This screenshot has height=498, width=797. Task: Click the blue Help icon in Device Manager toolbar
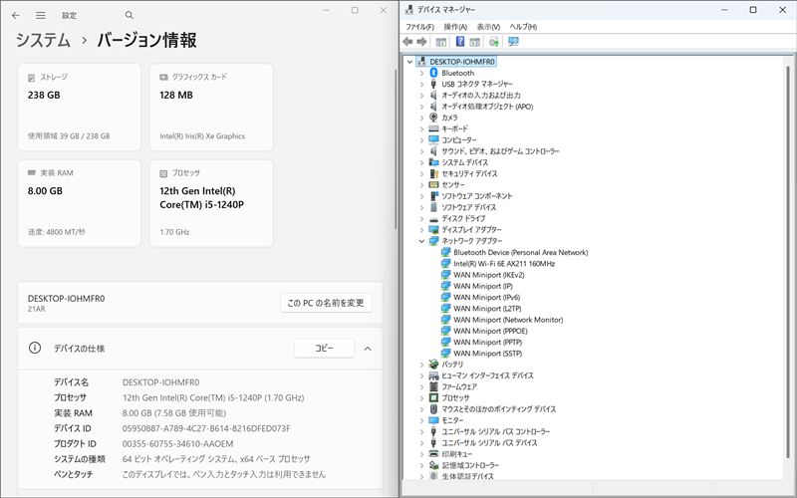(x=459, y=42)
